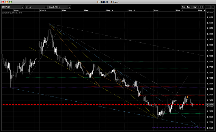The height and width of the screenshot is (132, 216).
Task: Click the May 17 date label
Action: [157, 10]
